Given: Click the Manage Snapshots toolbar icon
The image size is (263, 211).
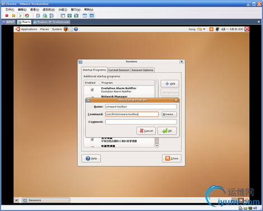Looking at the screenshot, I should point(51,16).
